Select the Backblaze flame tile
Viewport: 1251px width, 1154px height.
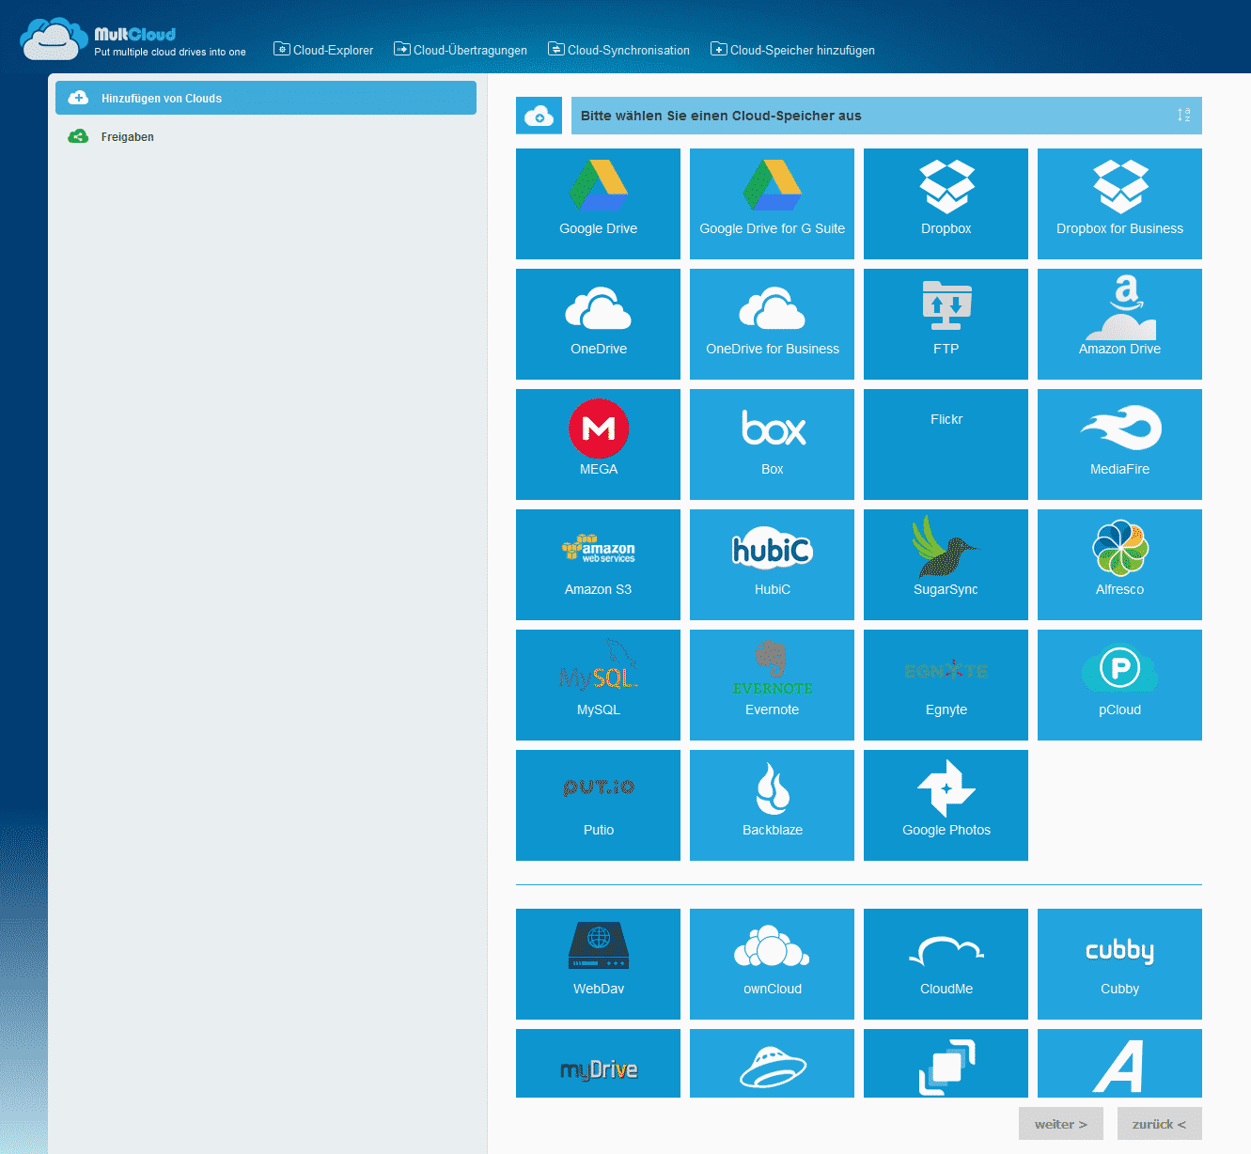pos(772,805)
